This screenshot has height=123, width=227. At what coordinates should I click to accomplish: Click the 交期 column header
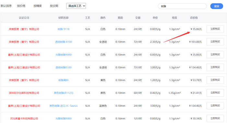tap(138, 18)
